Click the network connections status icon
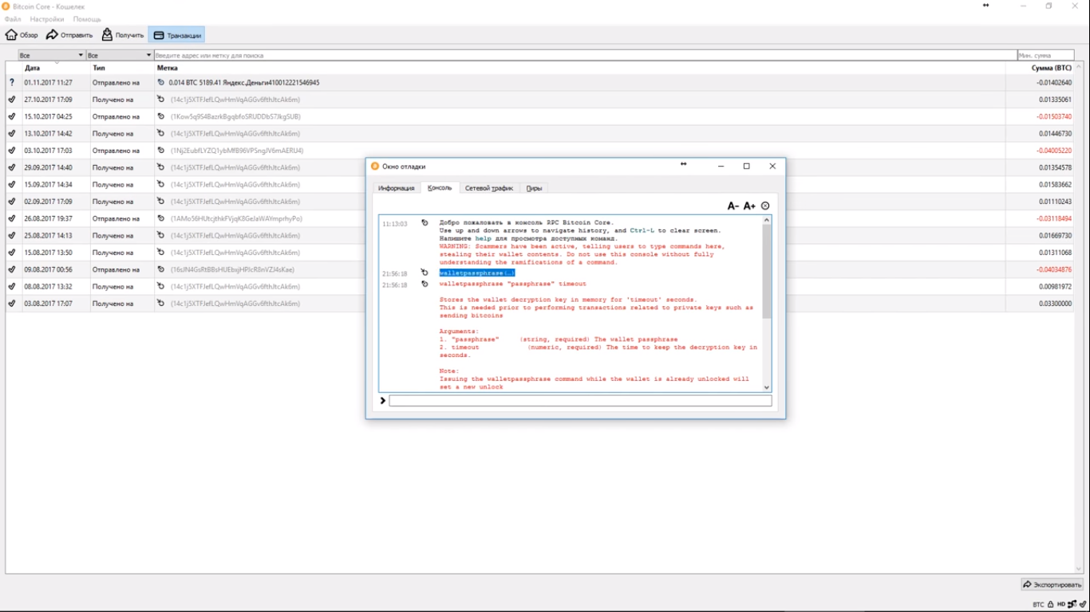This screenshot has width=1090, height=612. click(x=1071, y=605)
